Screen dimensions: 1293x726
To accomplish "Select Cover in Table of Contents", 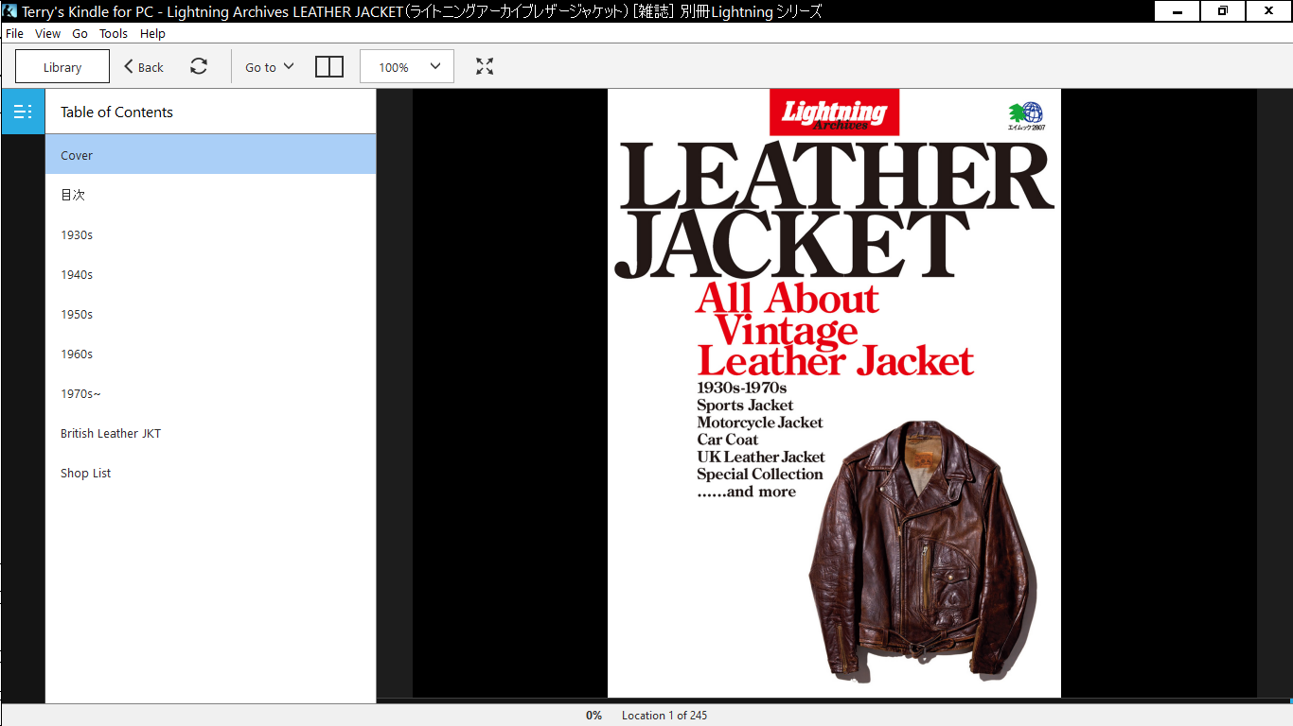I will pos(210,154).
